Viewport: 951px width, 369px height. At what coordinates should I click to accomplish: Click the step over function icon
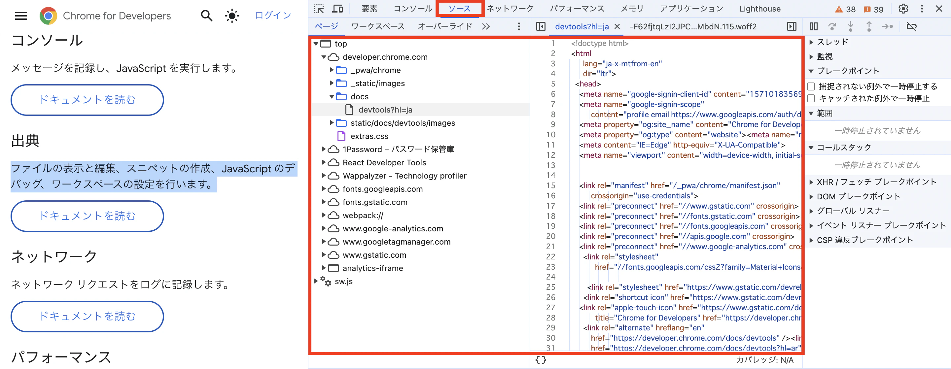coord(832,26)
